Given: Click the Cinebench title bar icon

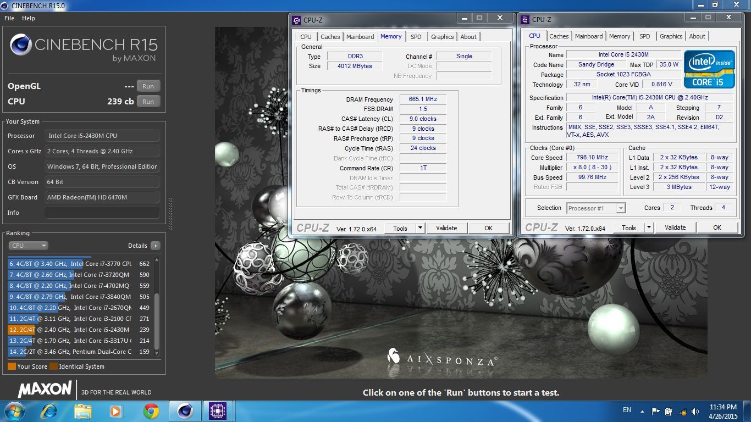Looking at the screenshot, I should point(5,5).
